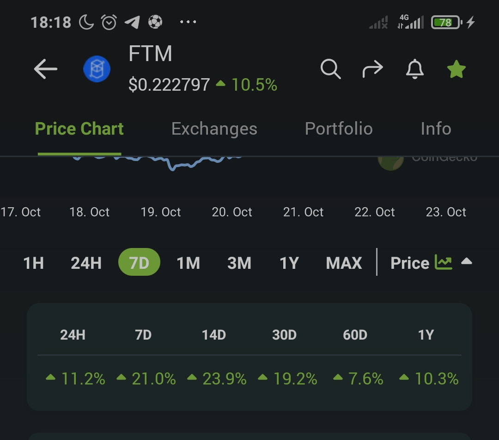499x440 pixels.
Task: Tap the 60D column header
Action: click(355, 335)
